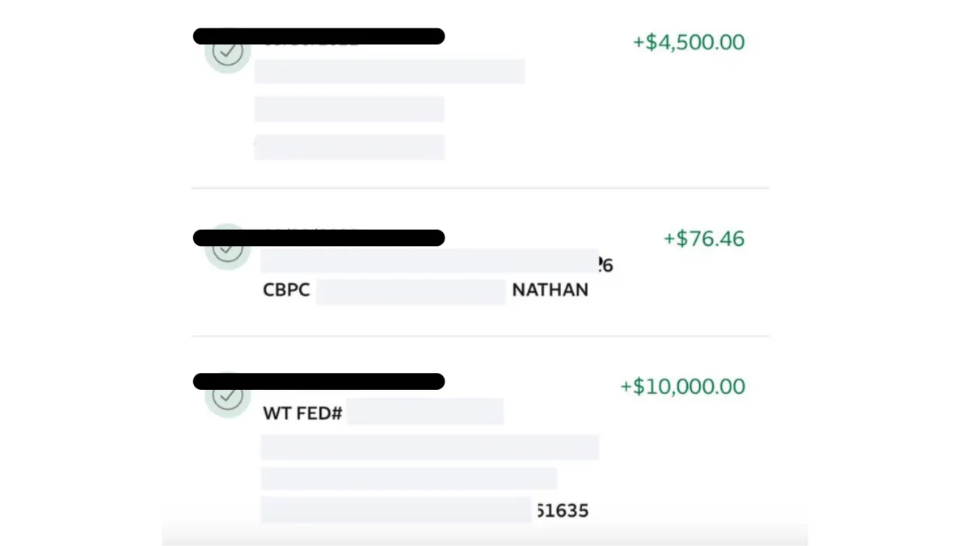Click the +$10,000.00 amount
The height and width of the screenshot is (546, 970).
[x=682, y=387]
